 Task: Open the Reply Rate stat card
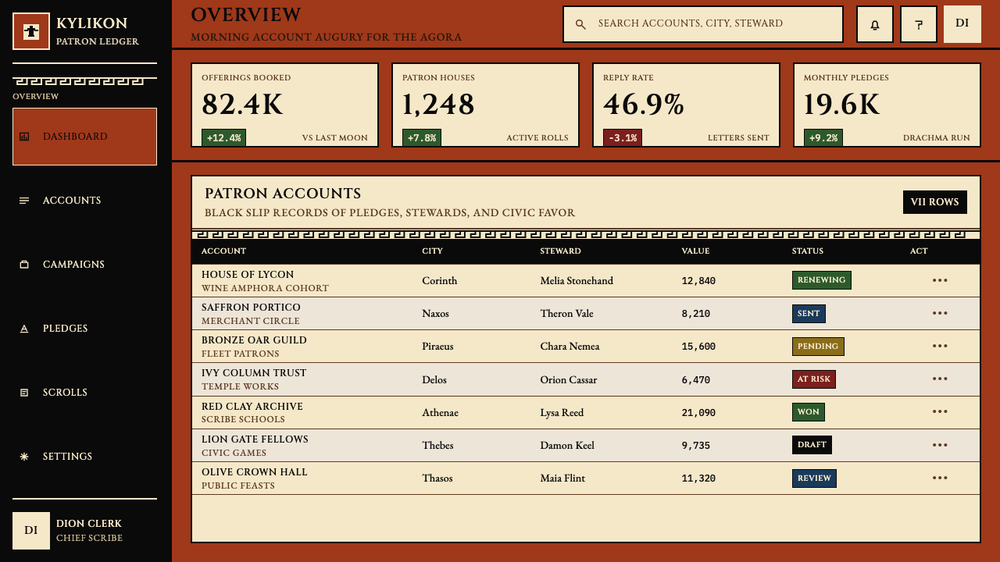(x=687, y=105)
